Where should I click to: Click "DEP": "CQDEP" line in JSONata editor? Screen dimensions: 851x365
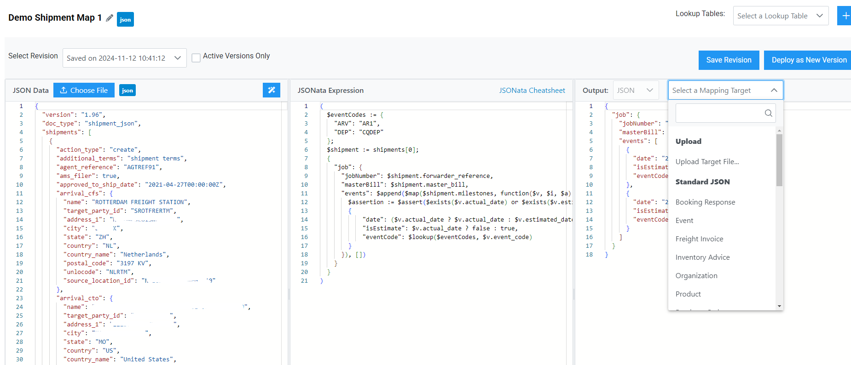(359, 132)
